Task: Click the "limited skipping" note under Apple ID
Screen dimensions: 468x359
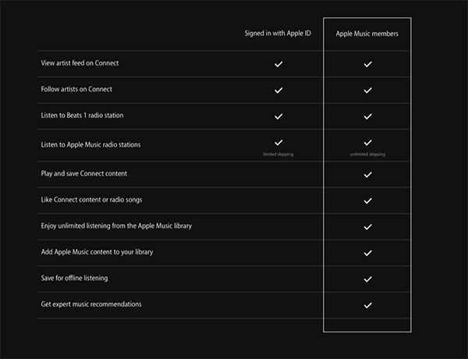Action: click(278, 155)
